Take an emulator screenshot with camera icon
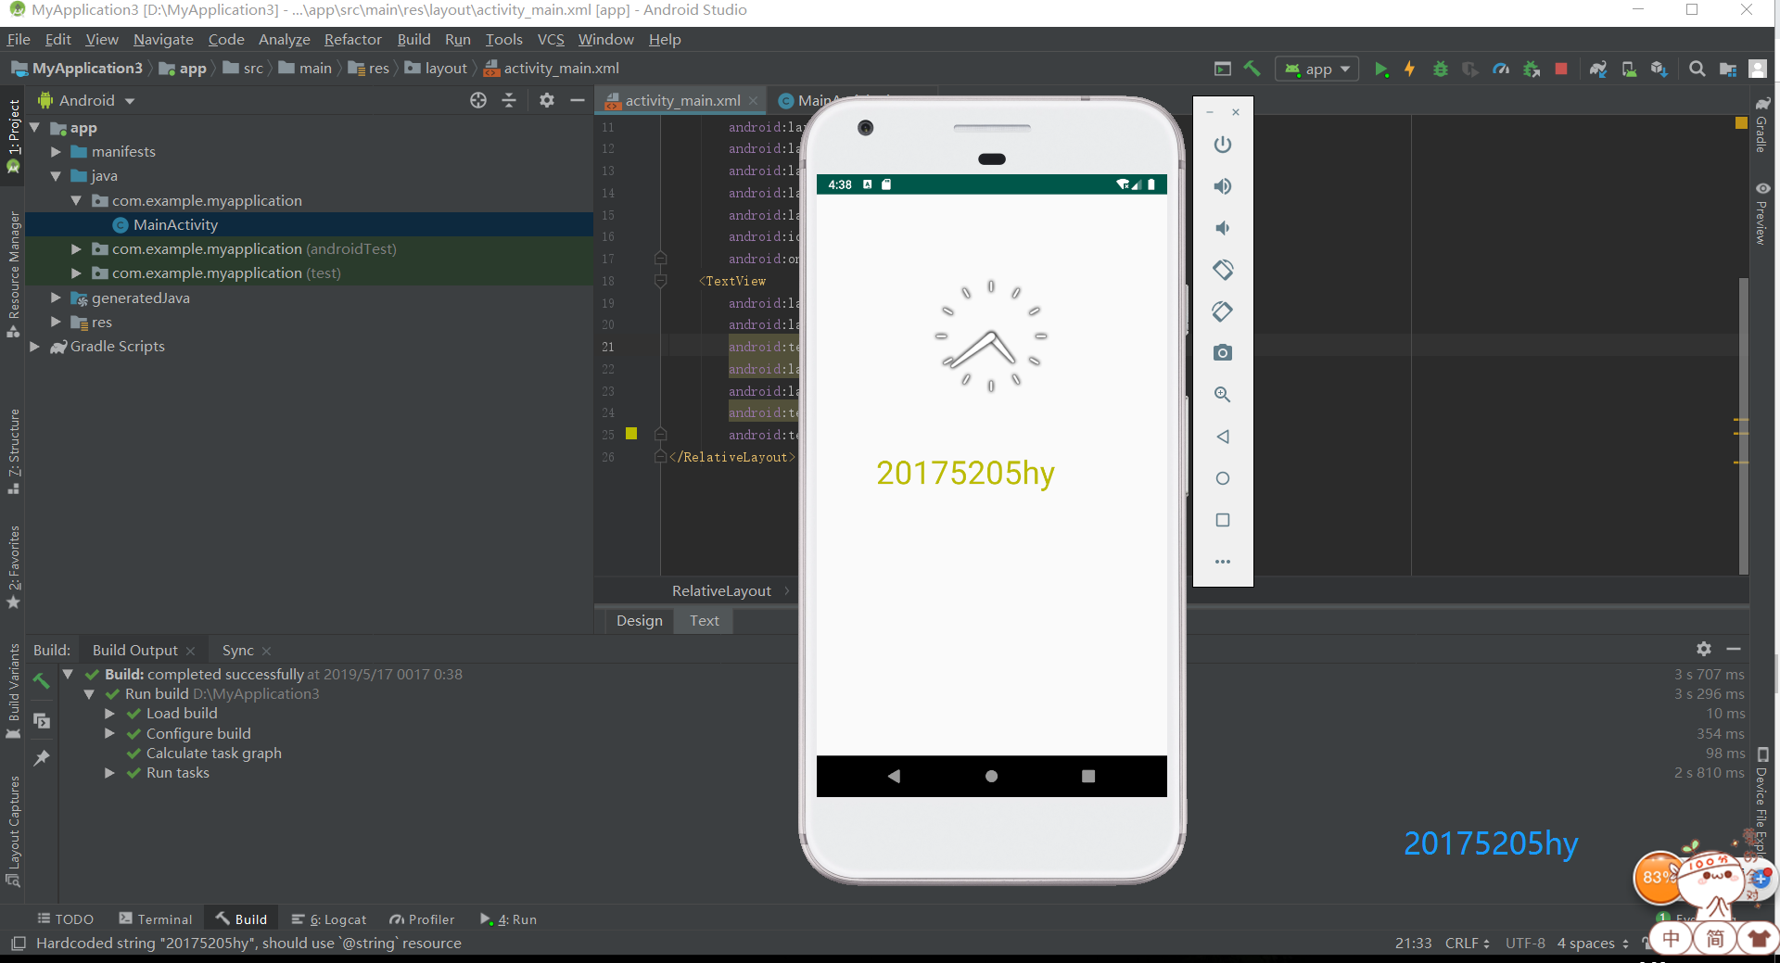 [x=1223, y=353]
